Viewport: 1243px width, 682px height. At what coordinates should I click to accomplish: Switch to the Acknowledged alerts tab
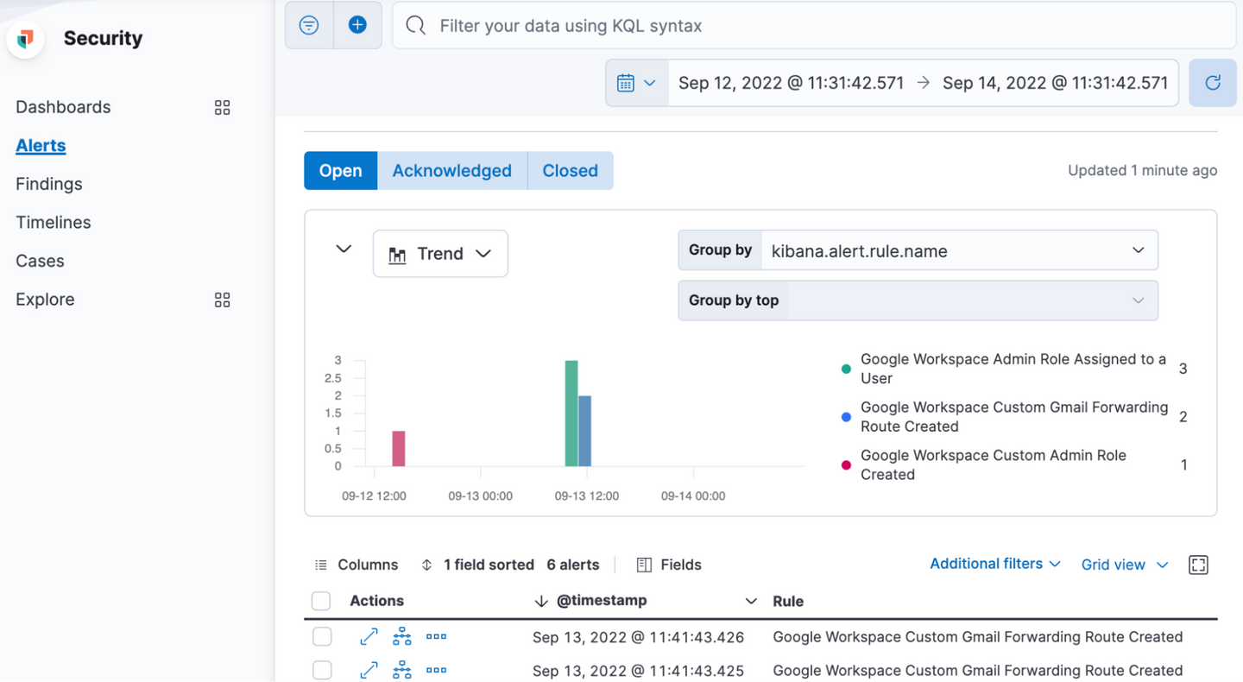[451, 171]
